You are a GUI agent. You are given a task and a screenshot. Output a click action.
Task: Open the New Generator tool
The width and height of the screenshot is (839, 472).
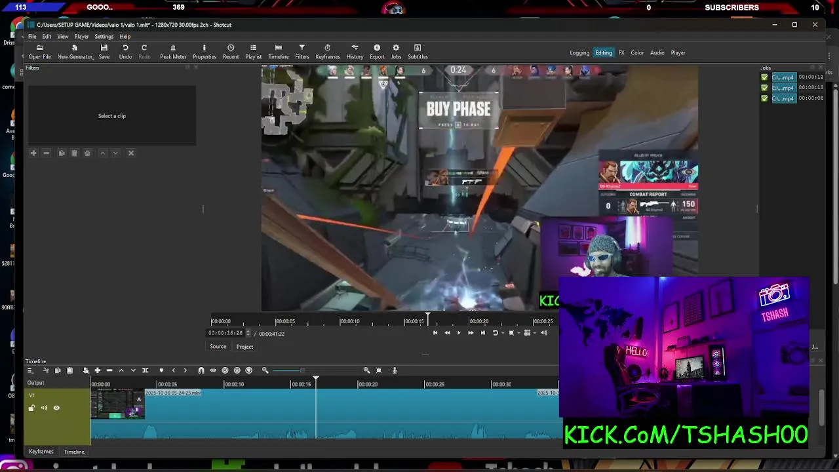tap(75, 52)
